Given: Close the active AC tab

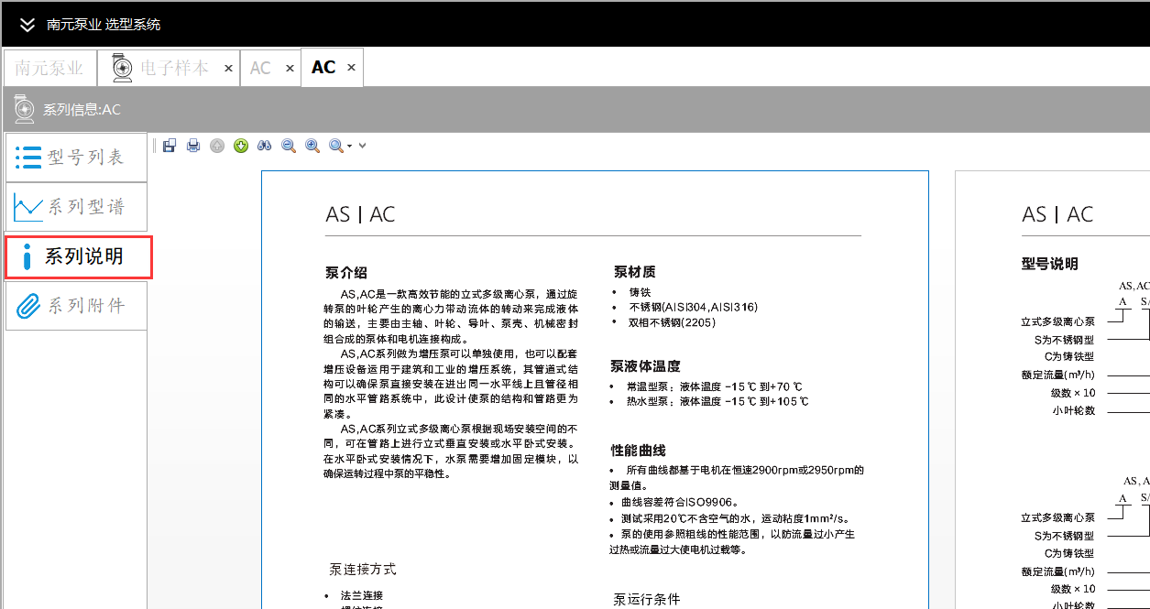Looking at the screenshot, I should click(351, 68).
